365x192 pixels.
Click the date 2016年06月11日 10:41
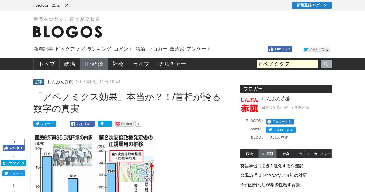click(x=98, y=82)
